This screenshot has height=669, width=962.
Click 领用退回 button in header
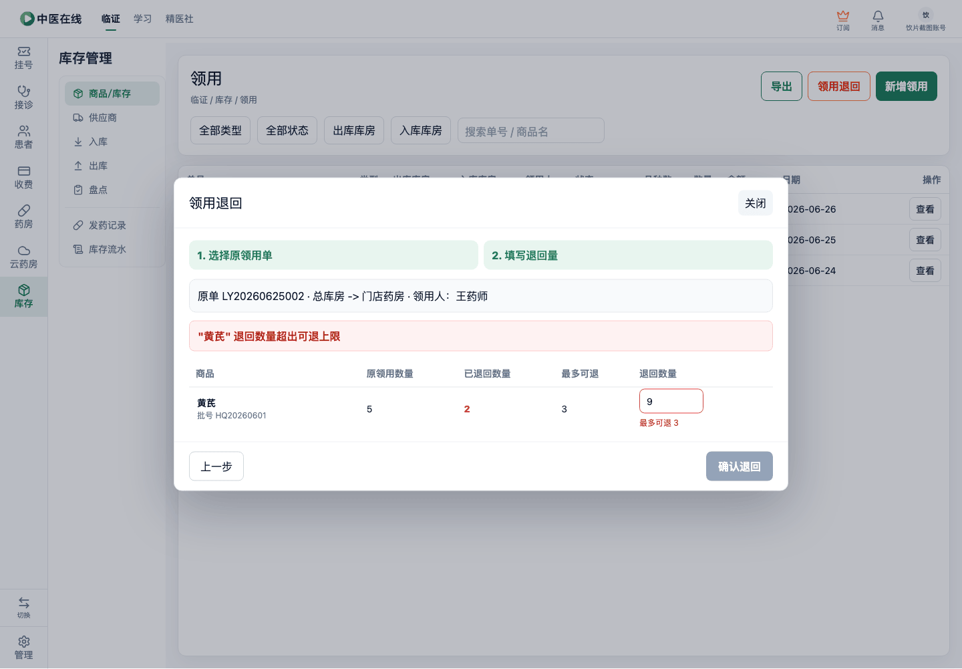click(839, 86)
